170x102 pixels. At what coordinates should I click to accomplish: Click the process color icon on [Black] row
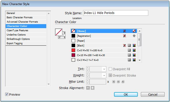[x=129, y=45]
